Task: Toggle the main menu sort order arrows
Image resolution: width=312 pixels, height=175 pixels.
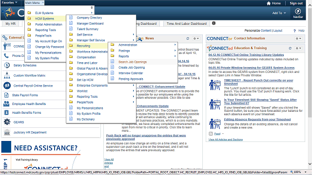Action: click(x=92, y=8)
